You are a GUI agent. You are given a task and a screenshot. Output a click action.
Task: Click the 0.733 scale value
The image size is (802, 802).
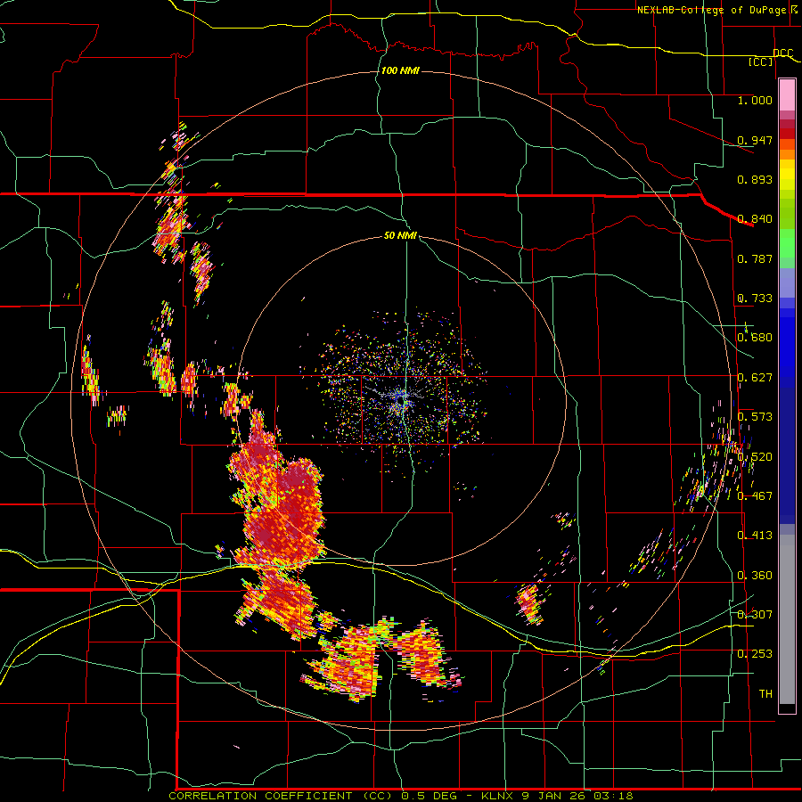755,298
